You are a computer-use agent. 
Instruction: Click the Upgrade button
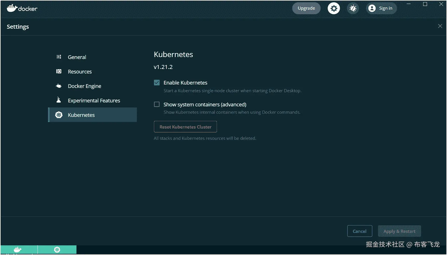coord(306,8)
